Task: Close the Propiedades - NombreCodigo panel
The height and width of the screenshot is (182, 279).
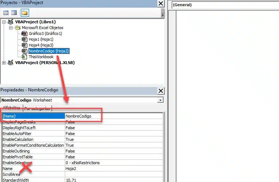Action: coord(161,91)
